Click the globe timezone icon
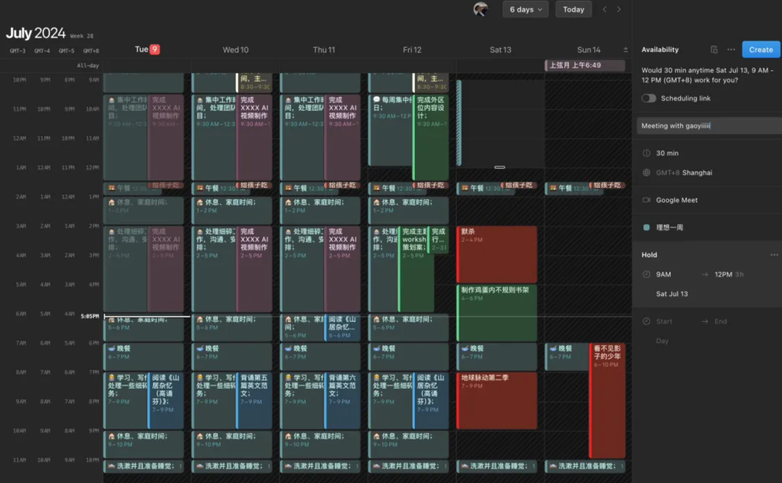Screen dimensions: 782x483 click(646, 173)
